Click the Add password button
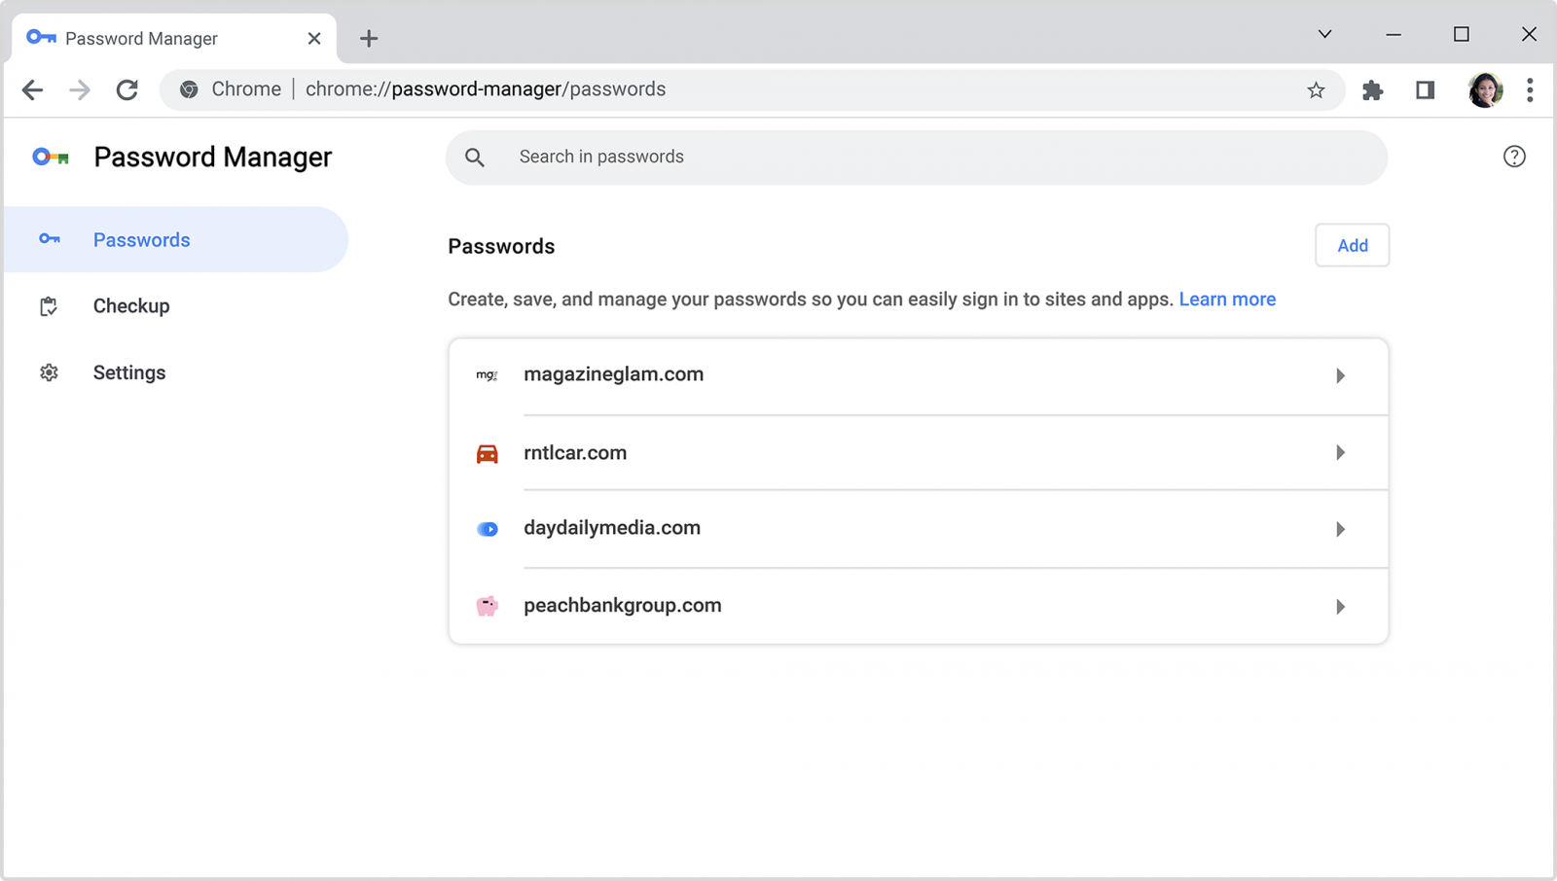This screenshot has width=1557, height=881. point(1352,245)
